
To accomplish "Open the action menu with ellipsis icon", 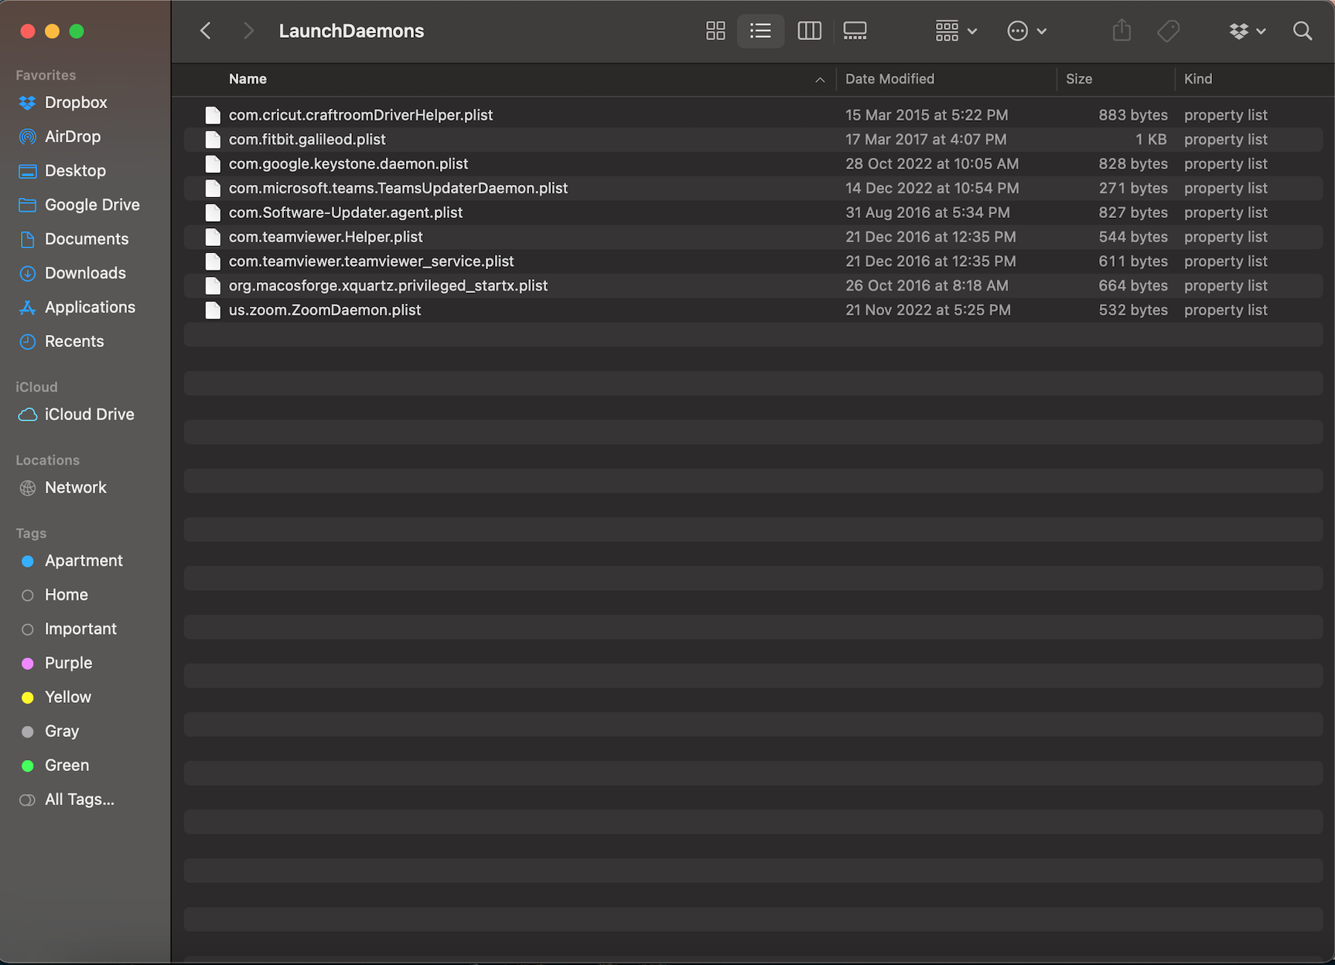I will pos(1026,31).
